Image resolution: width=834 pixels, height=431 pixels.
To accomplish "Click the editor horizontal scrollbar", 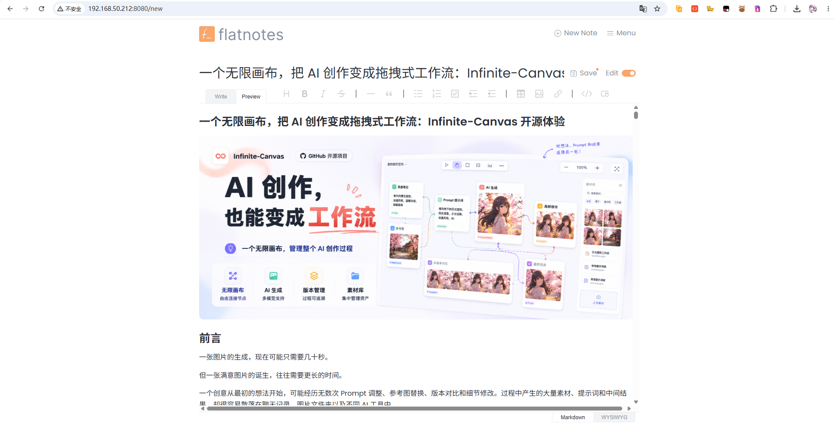I will point(414,409).
